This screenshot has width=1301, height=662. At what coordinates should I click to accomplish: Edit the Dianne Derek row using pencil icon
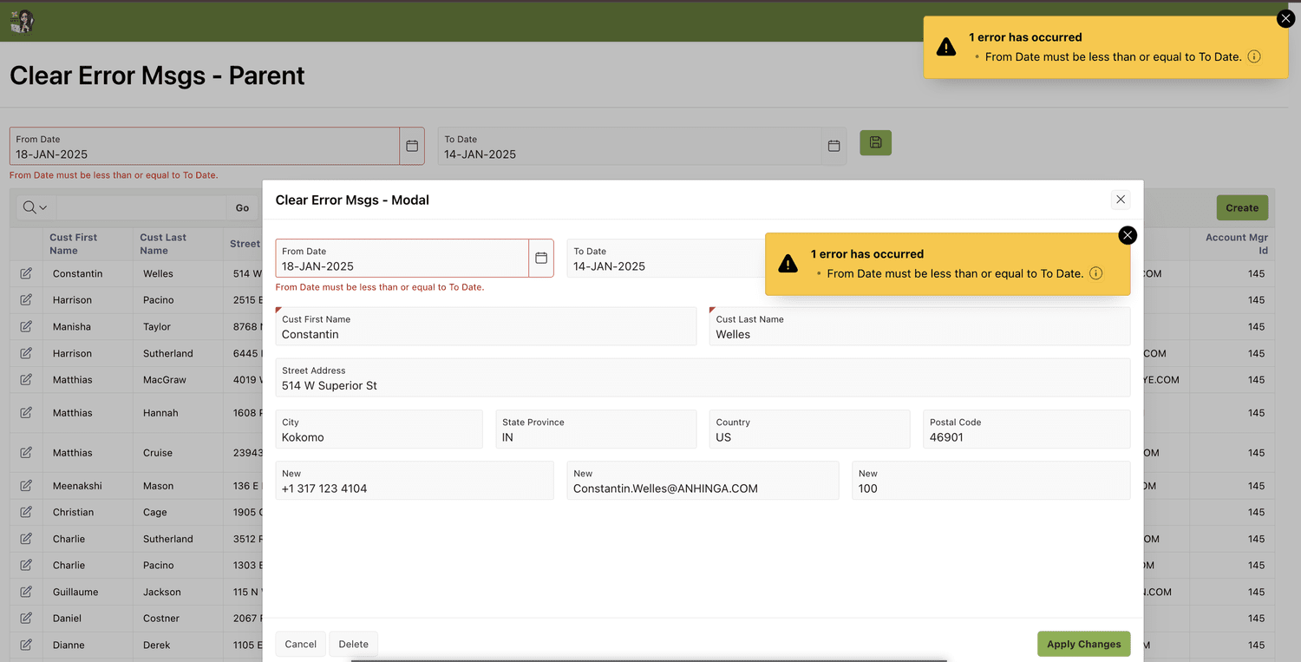(26, 645)
